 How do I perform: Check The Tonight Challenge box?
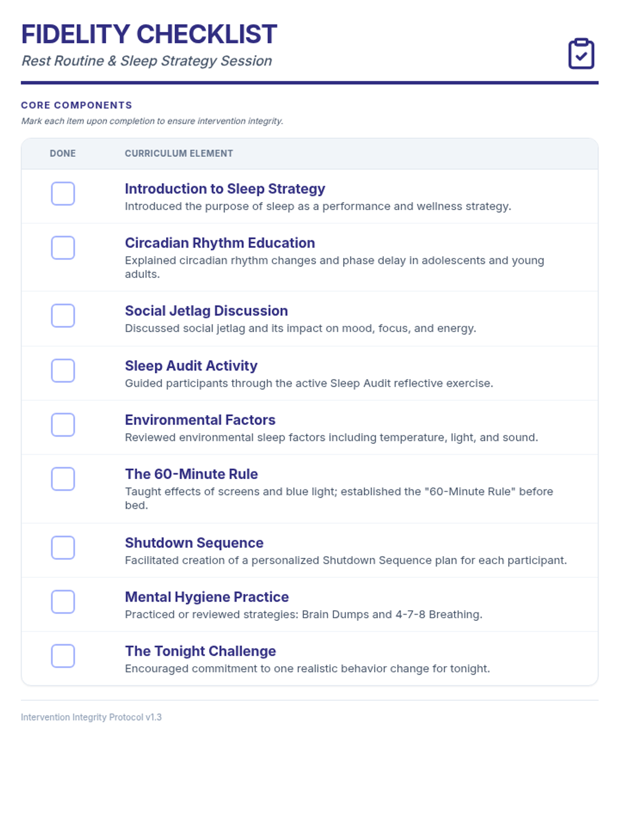[x=63, y=655]
